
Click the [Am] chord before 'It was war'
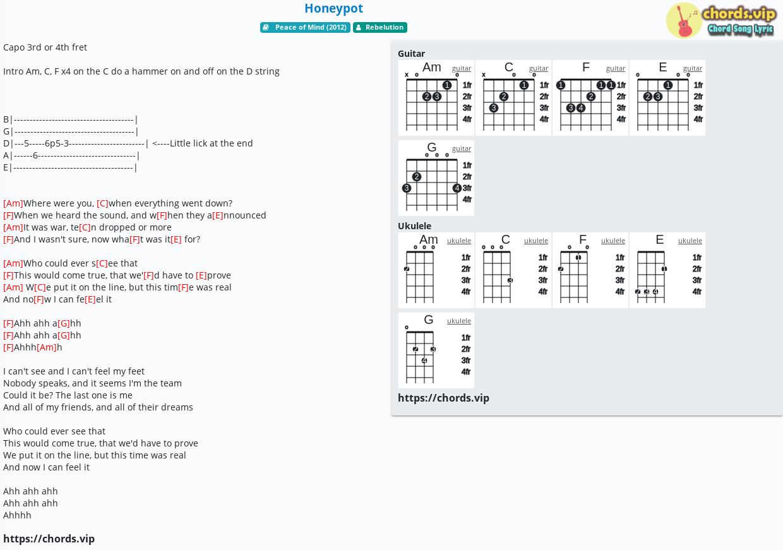point(13,227)
